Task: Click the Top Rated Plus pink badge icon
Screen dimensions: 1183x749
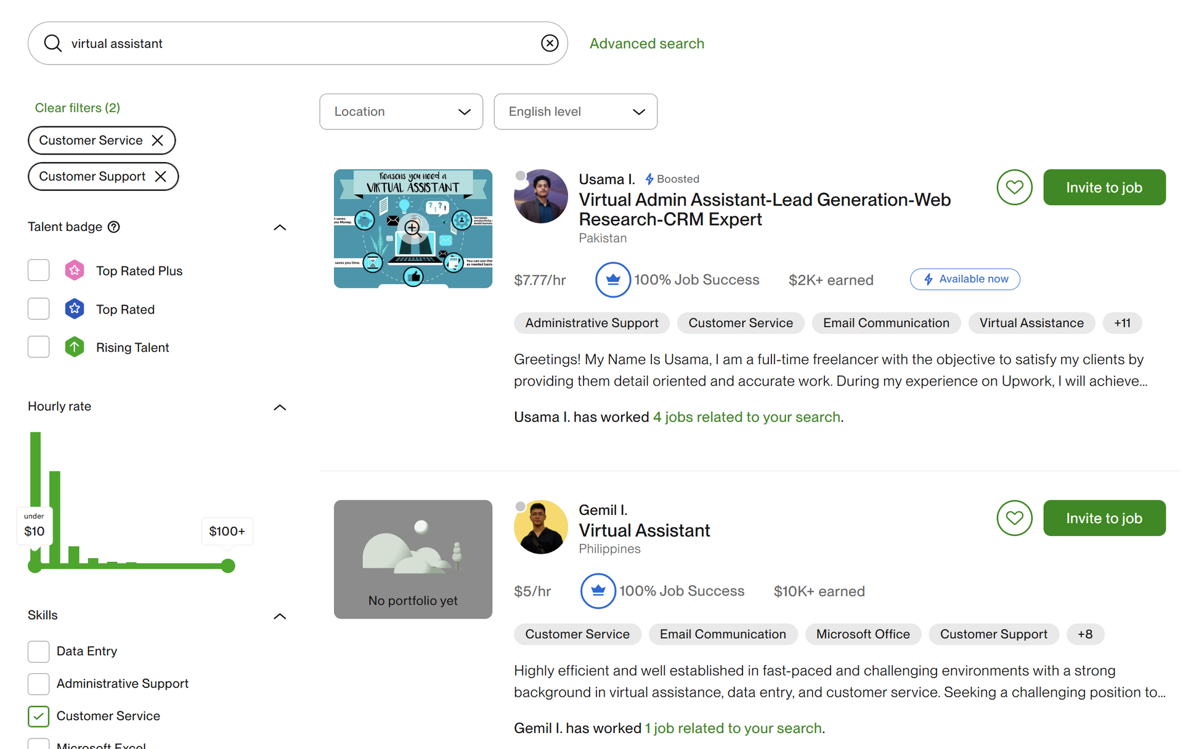Action: point(75,270)
